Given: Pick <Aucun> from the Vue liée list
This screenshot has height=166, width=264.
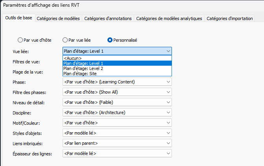Looking at the screenshot, I should pyautogui.click(x=117, y=58).
